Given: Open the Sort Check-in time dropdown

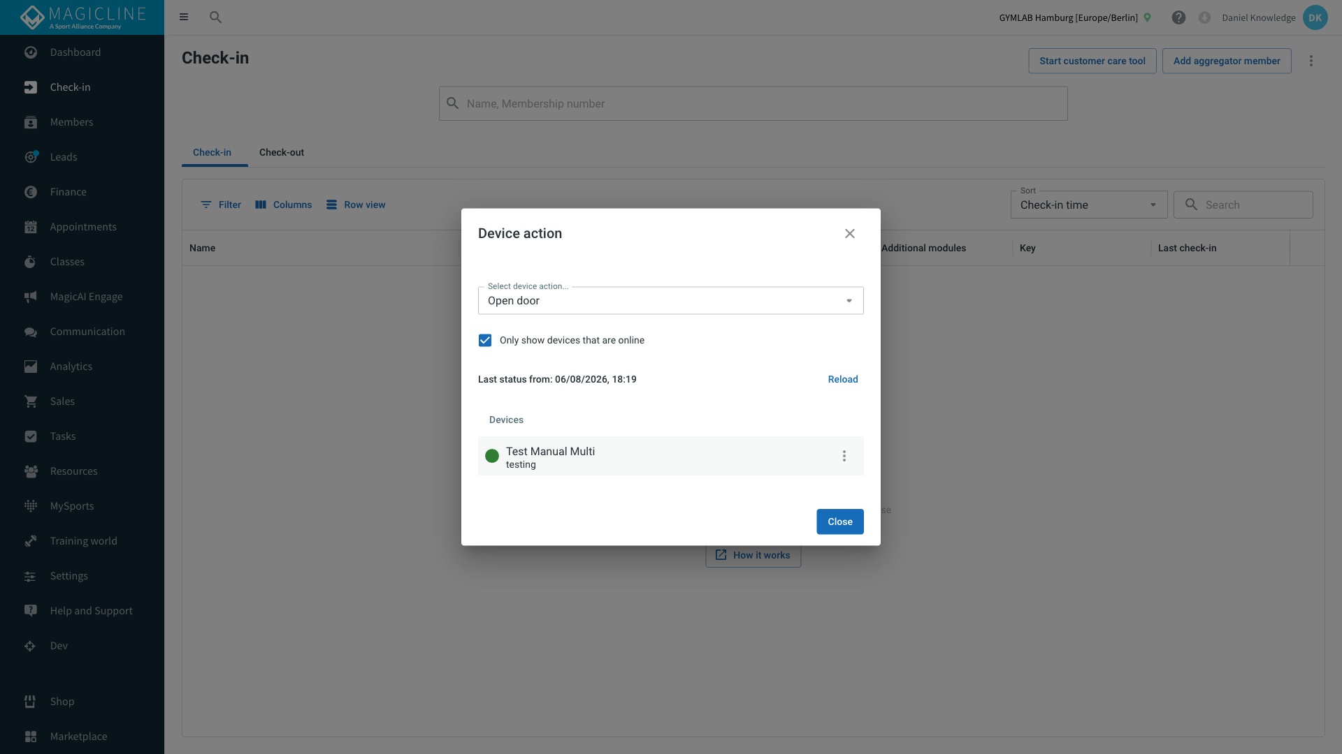Looking at the screenshot, I should tap(1089, 205).
